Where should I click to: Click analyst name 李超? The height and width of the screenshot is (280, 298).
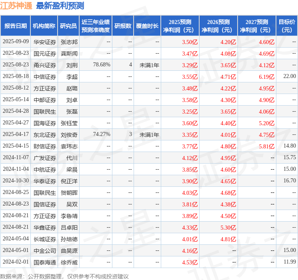72,77
